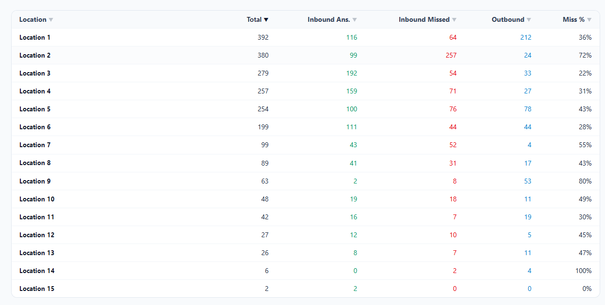Click miss percentage 49% for Location 10
This screenshot has height=305, width=605.
tap(585, 199)
